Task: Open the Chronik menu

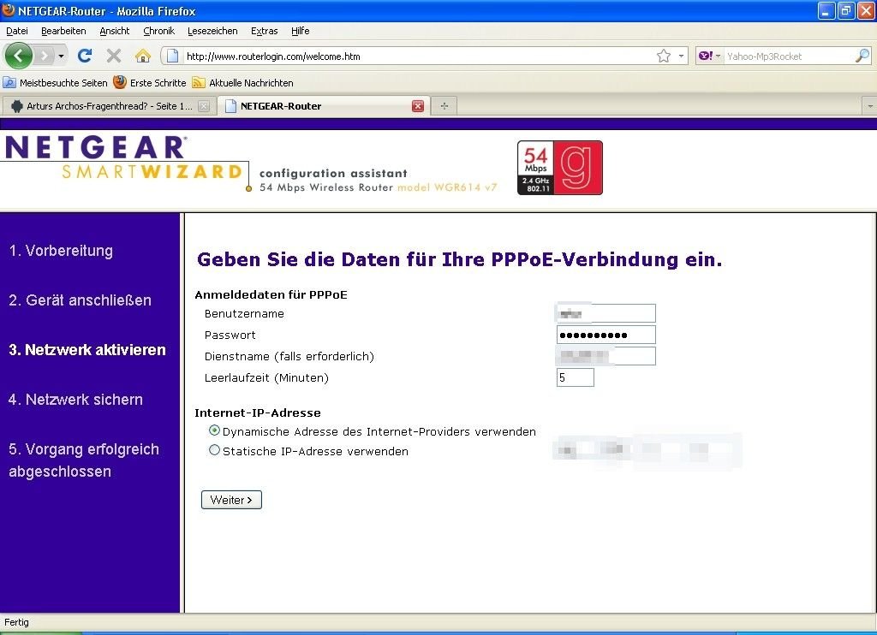Action: tap(158, 31)
